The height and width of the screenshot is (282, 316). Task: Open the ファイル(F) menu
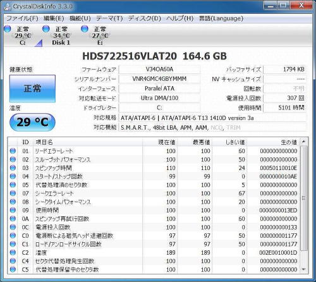(22, 18)
